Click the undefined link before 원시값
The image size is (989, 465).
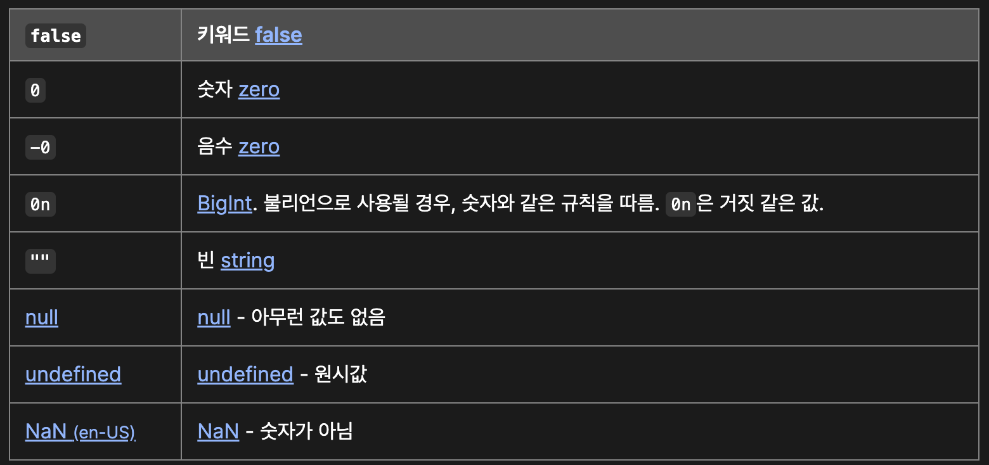[x=245, y=374]
